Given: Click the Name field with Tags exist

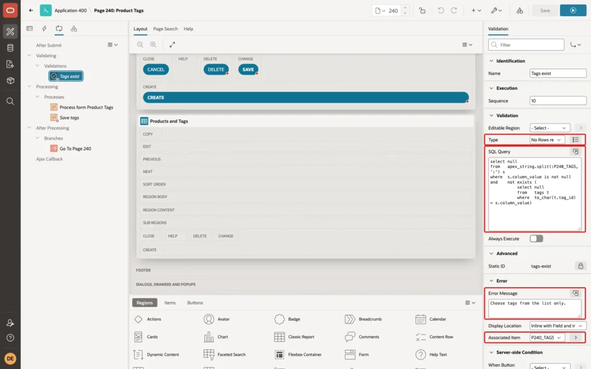Looking at the screenshot, I should pos(558,73).
